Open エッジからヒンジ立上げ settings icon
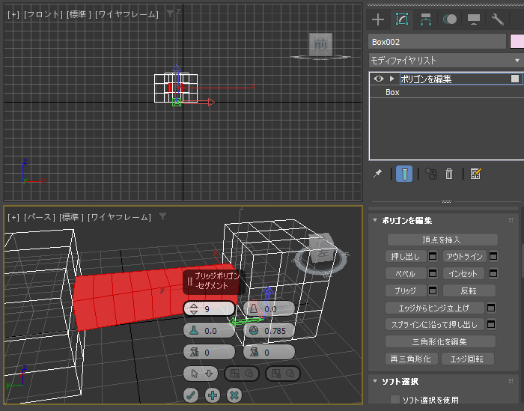The width and height of the screenshot is (524, 411). coord(491,308)
